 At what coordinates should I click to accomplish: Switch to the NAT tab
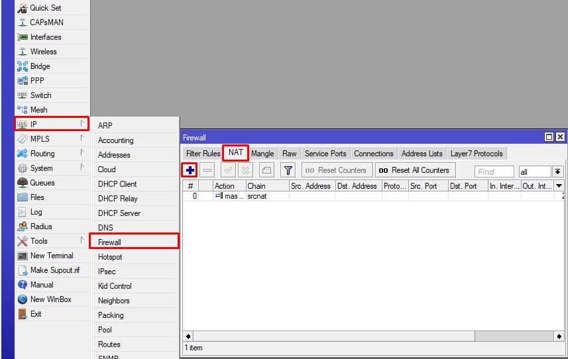236,153
